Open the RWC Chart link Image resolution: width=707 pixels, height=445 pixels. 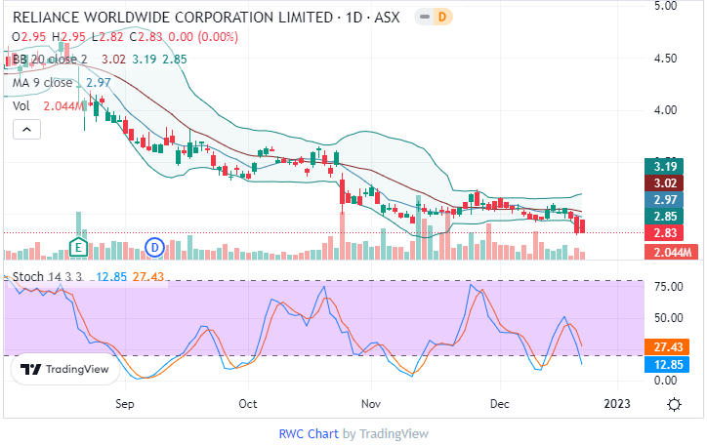coord(309,433)
